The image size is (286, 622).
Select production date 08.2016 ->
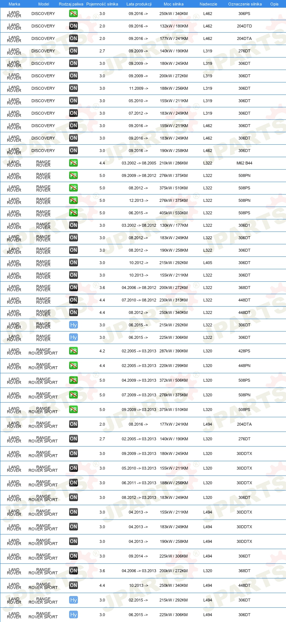[x=138, y=424]
